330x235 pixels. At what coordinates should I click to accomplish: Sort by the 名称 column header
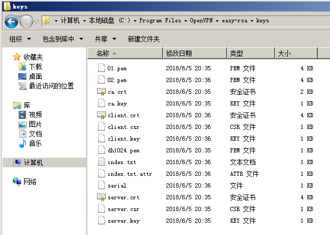point(125,53)
